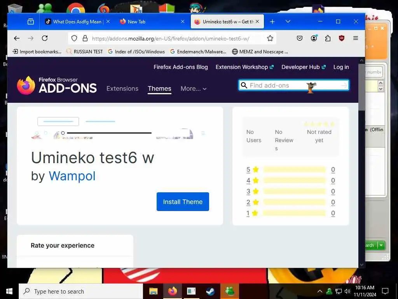Switch to the New Tab tab
Screen dimensions: 398x299
(152, 22)
